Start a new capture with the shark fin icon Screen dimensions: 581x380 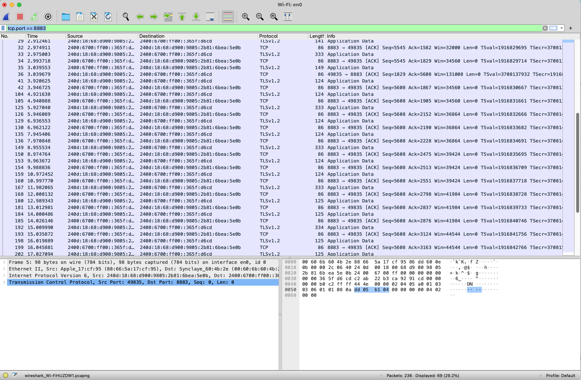coord(6,17)
